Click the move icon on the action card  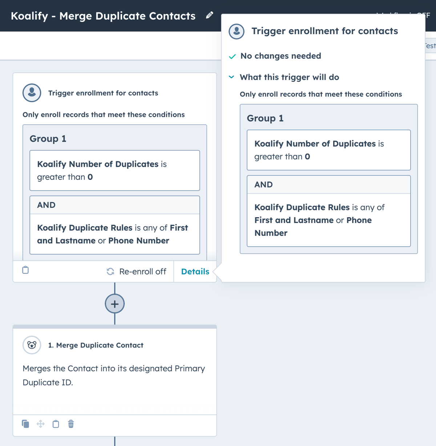coord(40,424)
